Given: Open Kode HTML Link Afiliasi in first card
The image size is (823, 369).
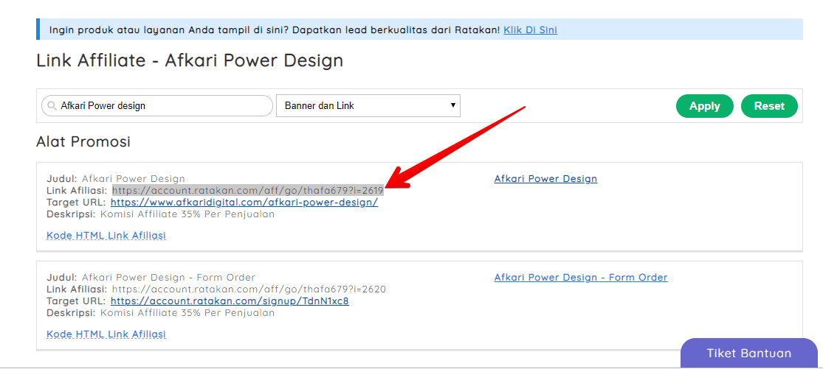Looking at the screenshot, I should click(x=106, y=236).
